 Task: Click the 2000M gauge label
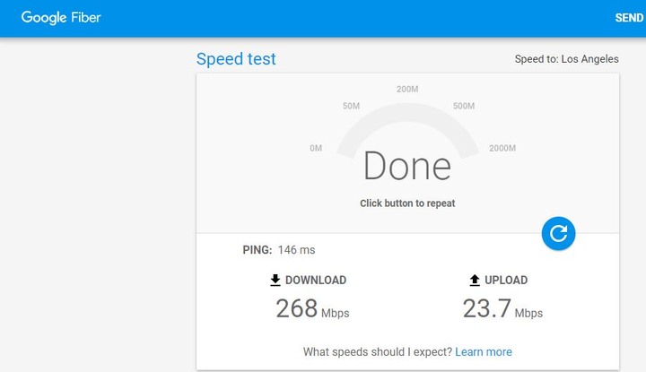click(502, 148)
